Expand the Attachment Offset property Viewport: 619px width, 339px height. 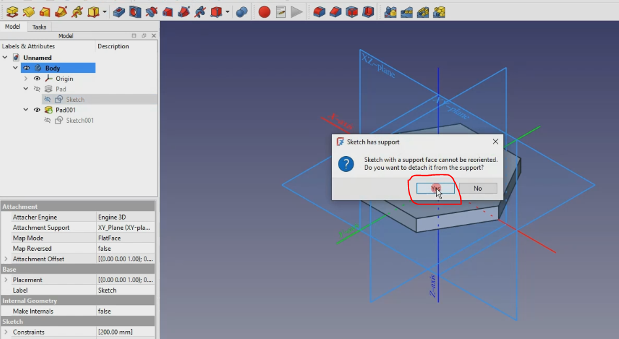6,259
